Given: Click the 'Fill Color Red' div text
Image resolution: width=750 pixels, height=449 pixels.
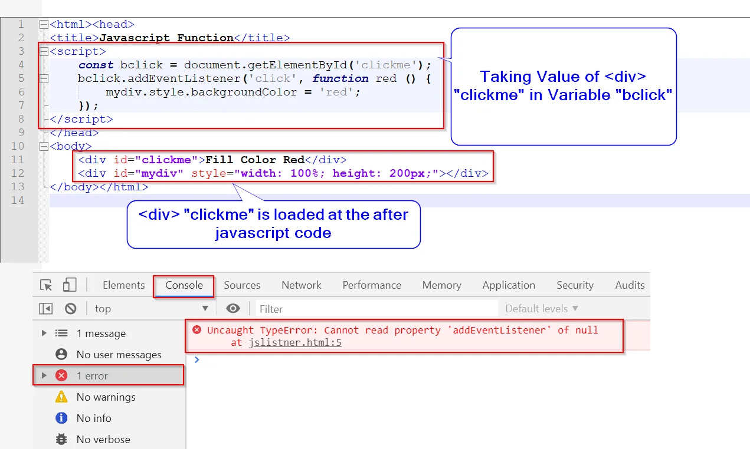Looking at the screenshot, I should tap(255, 160).
